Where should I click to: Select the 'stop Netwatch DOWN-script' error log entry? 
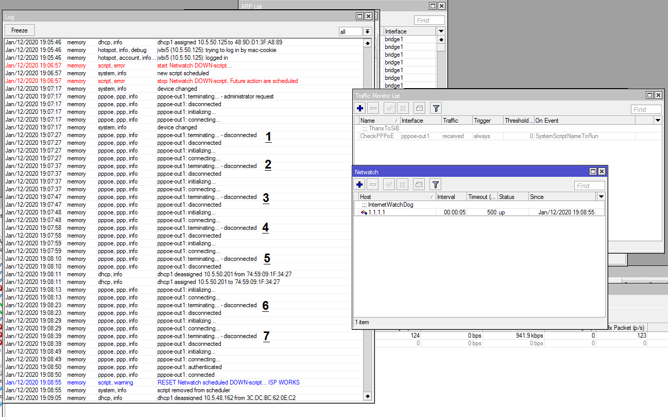coord(183,81)
